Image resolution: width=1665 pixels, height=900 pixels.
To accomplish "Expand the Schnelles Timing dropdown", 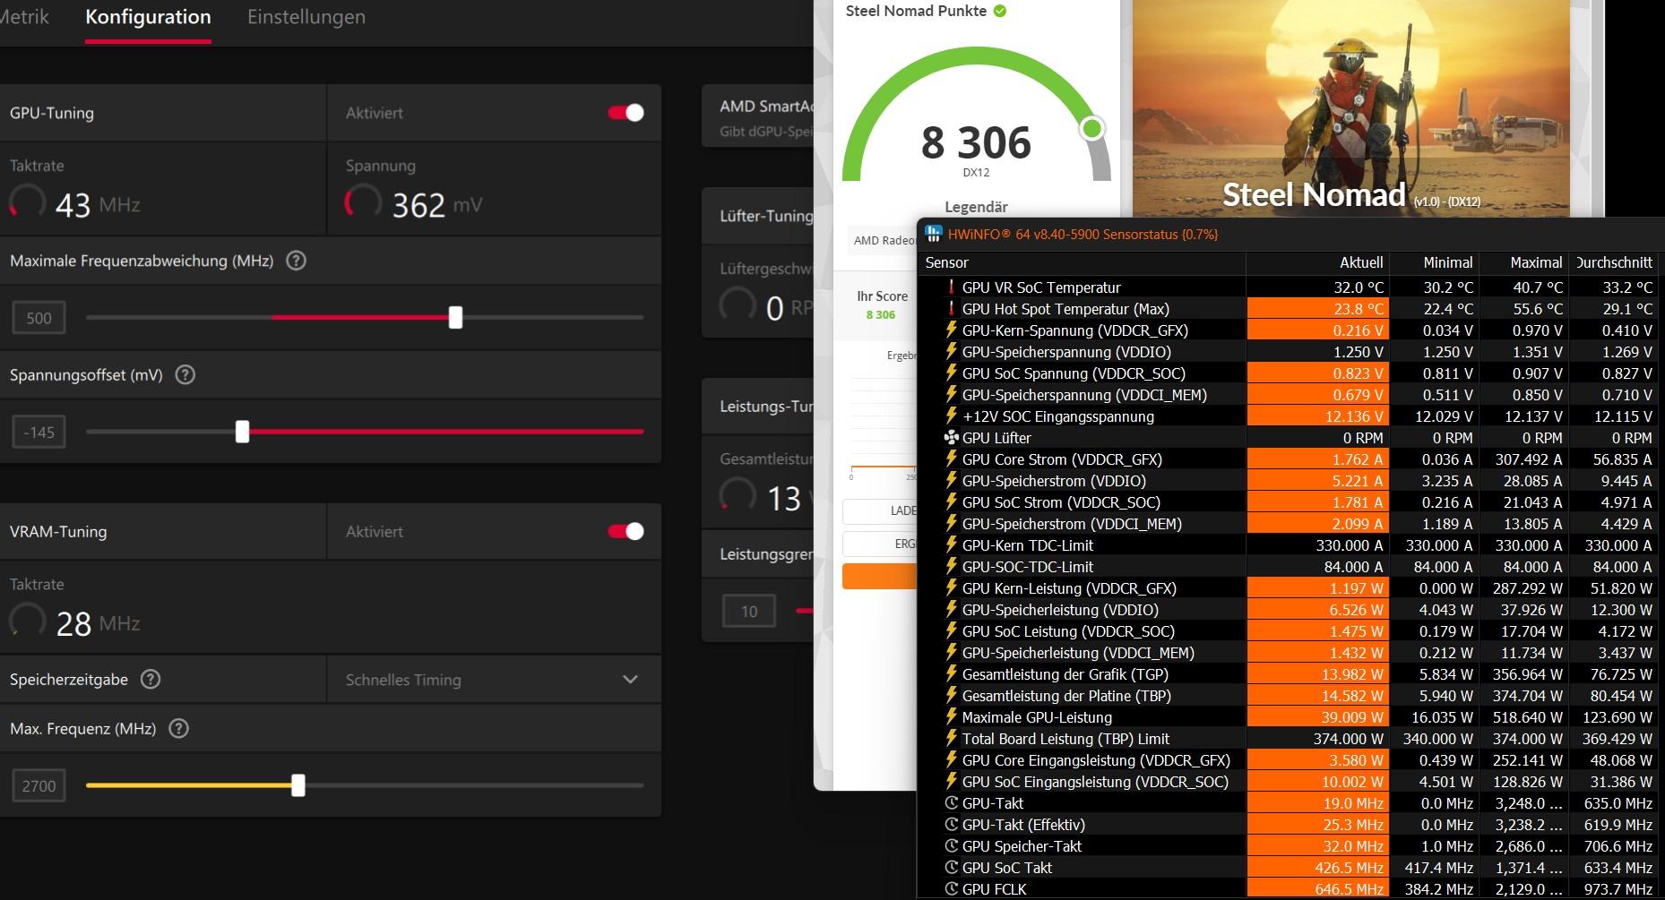I will click(494, 680).
